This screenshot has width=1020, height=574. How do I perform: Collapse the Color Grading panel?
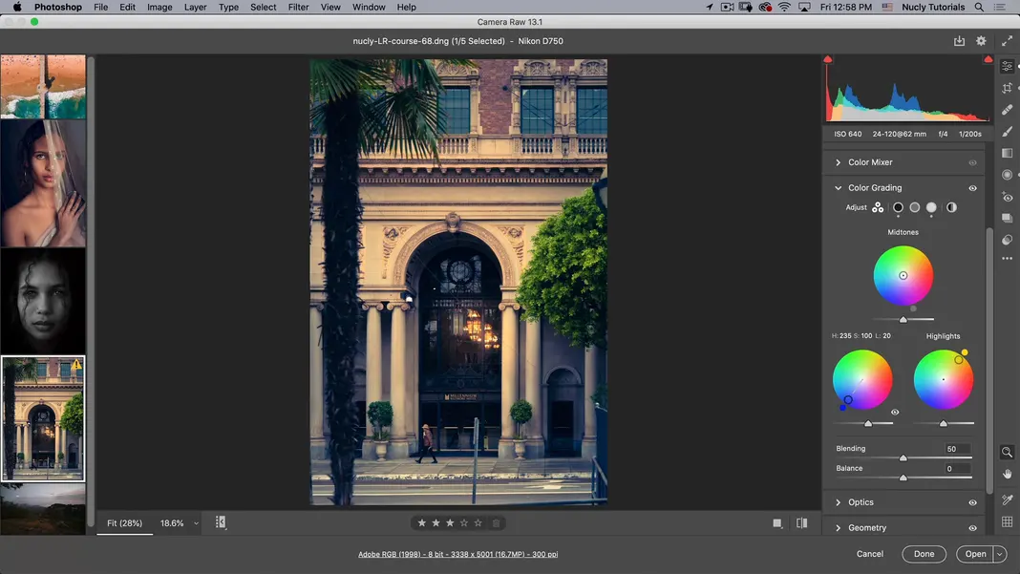tap(838, 188)
